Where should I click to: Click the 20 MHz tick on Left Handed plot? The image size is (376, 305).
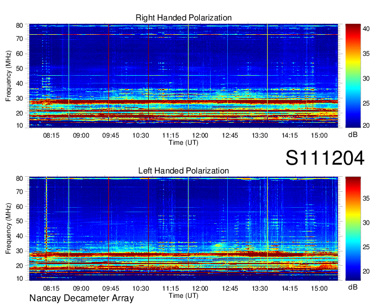click(19, 266)
